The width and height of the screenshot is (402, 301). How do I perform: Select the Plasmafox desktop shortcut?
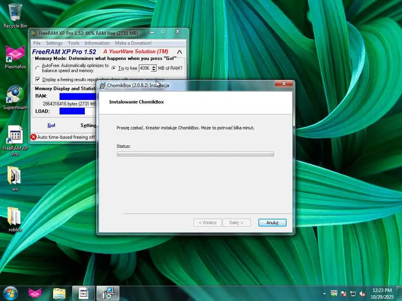click(x=15, y=57)
